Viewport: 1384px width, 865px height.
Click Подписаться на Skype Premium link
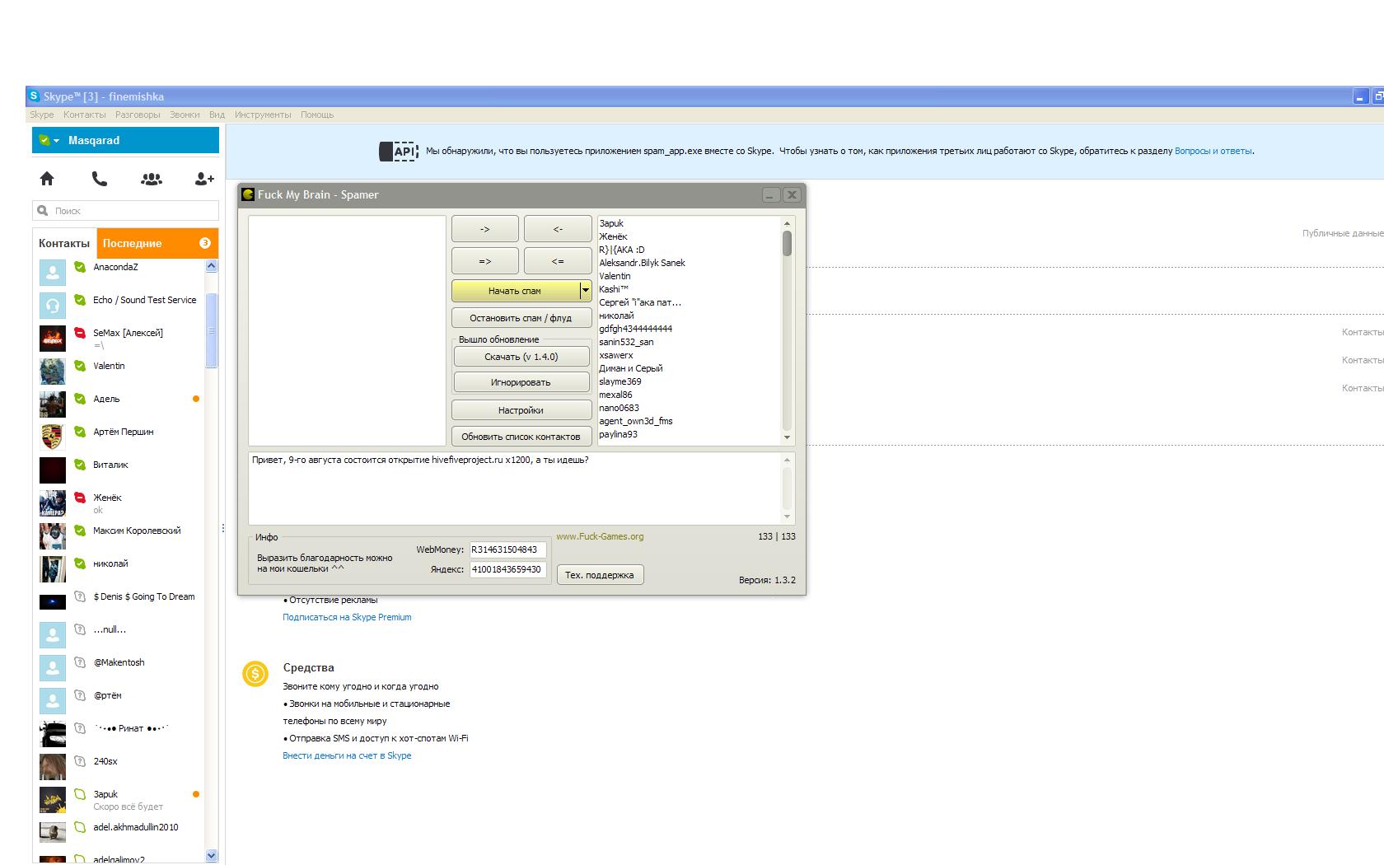pyautogui.click(x=347, y=617)
